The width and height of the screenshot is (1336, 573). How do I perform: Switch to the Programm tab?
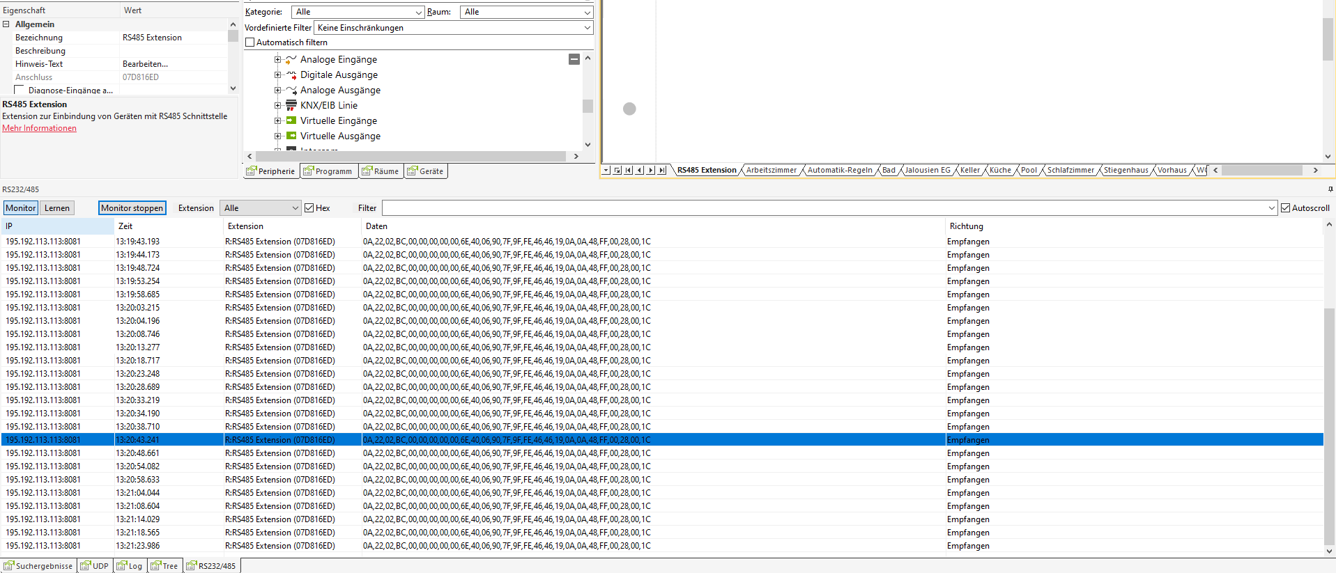pos(329,171)
